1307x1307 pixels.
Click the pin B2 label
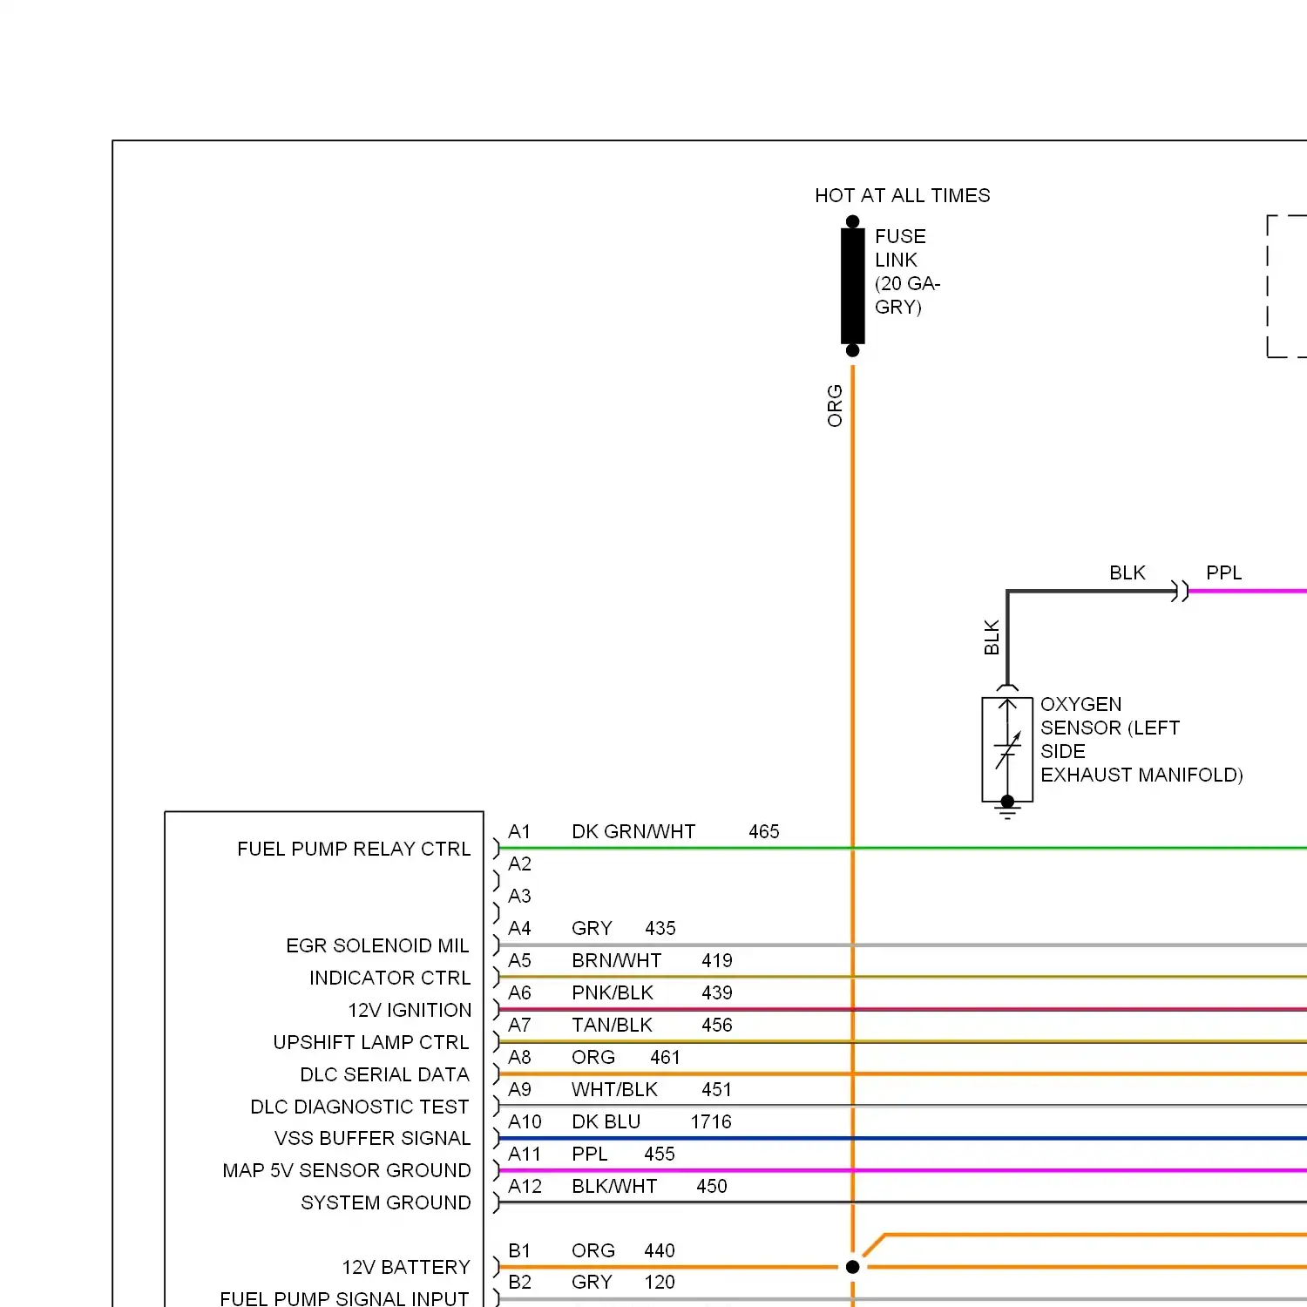tap(519, 1282)
